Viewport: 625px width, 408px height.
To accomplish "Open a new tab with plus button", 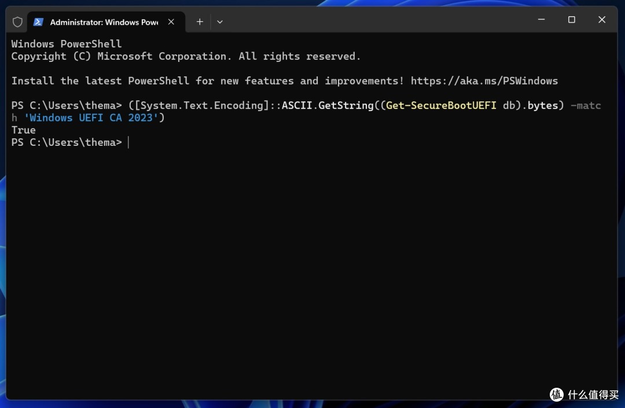I will click(200, 22).
